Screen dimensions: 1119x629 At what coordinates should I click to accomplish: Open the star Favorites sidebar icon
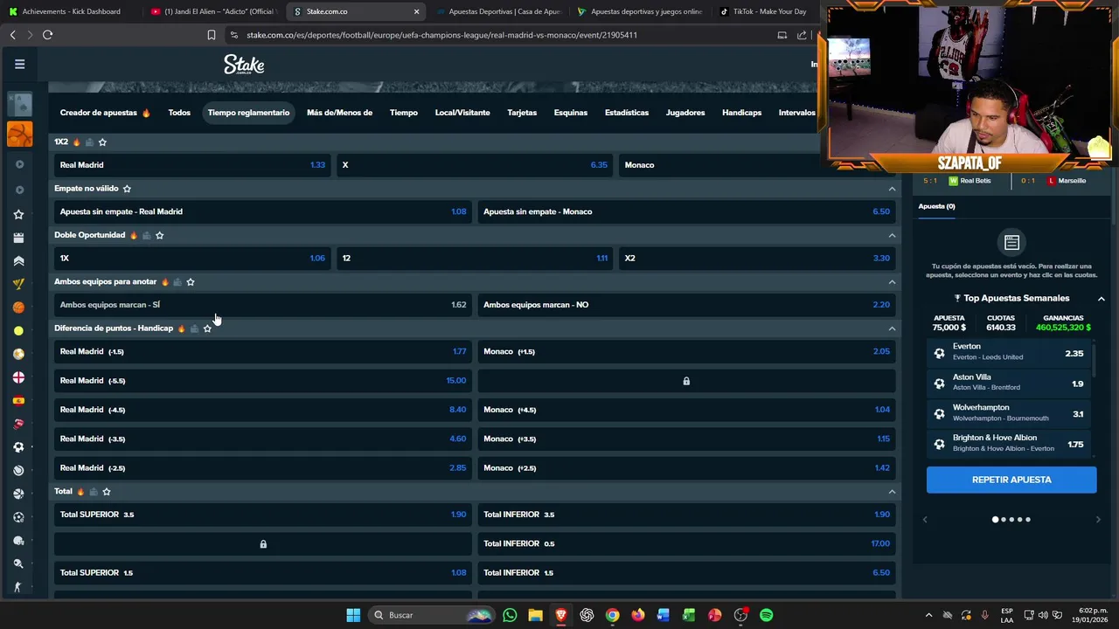(18, 214)
